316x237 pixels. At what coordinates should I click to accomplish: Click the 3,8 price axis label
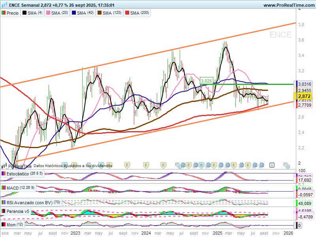[301, 24]
